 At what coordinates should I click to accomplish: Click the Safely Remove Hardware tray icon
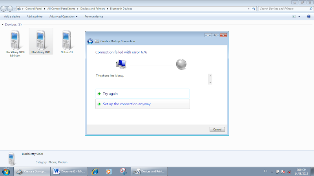click(277, 172)
